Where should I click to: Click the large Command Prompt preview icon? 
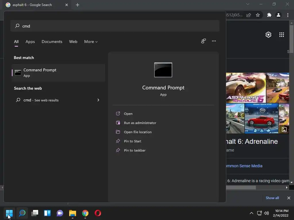[x=163, y=70]
